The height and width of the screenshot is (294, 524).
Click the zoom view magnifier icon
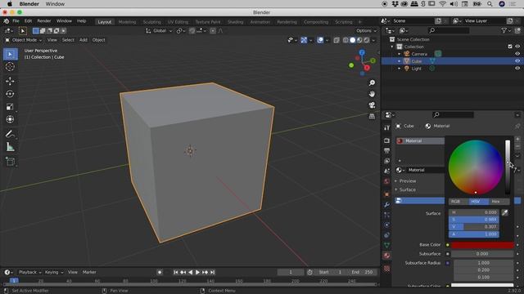(372, 82)
